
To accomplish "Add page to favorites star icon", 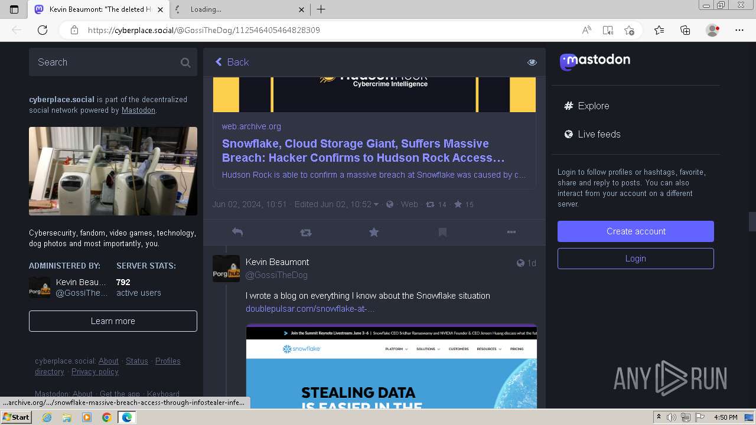I will point(629,30).
